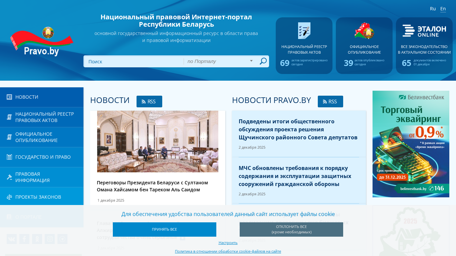Click the Государство и право sidebar icon

pos(9,157)
